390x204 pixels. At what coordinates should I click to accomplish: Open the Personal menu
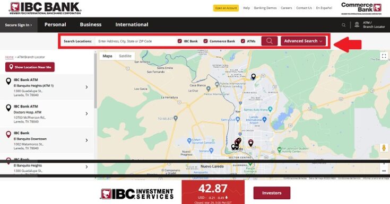tap(55, 24)
